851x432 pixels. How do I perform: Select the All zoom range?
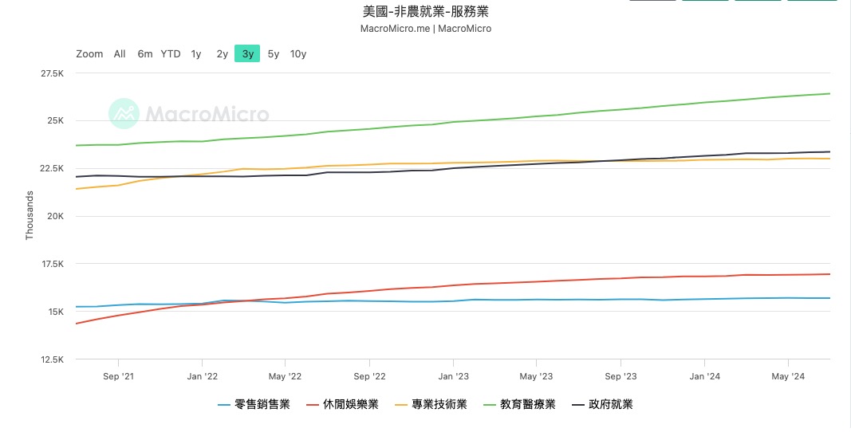point(120,54)
